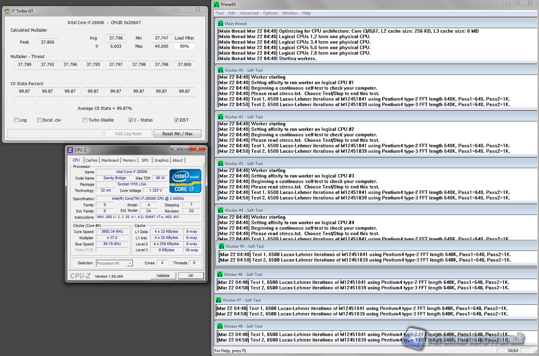This screenshot has width=539, height=356.
Task: Click the Load Filter 90% field
Action: click(x=185, y=46)
